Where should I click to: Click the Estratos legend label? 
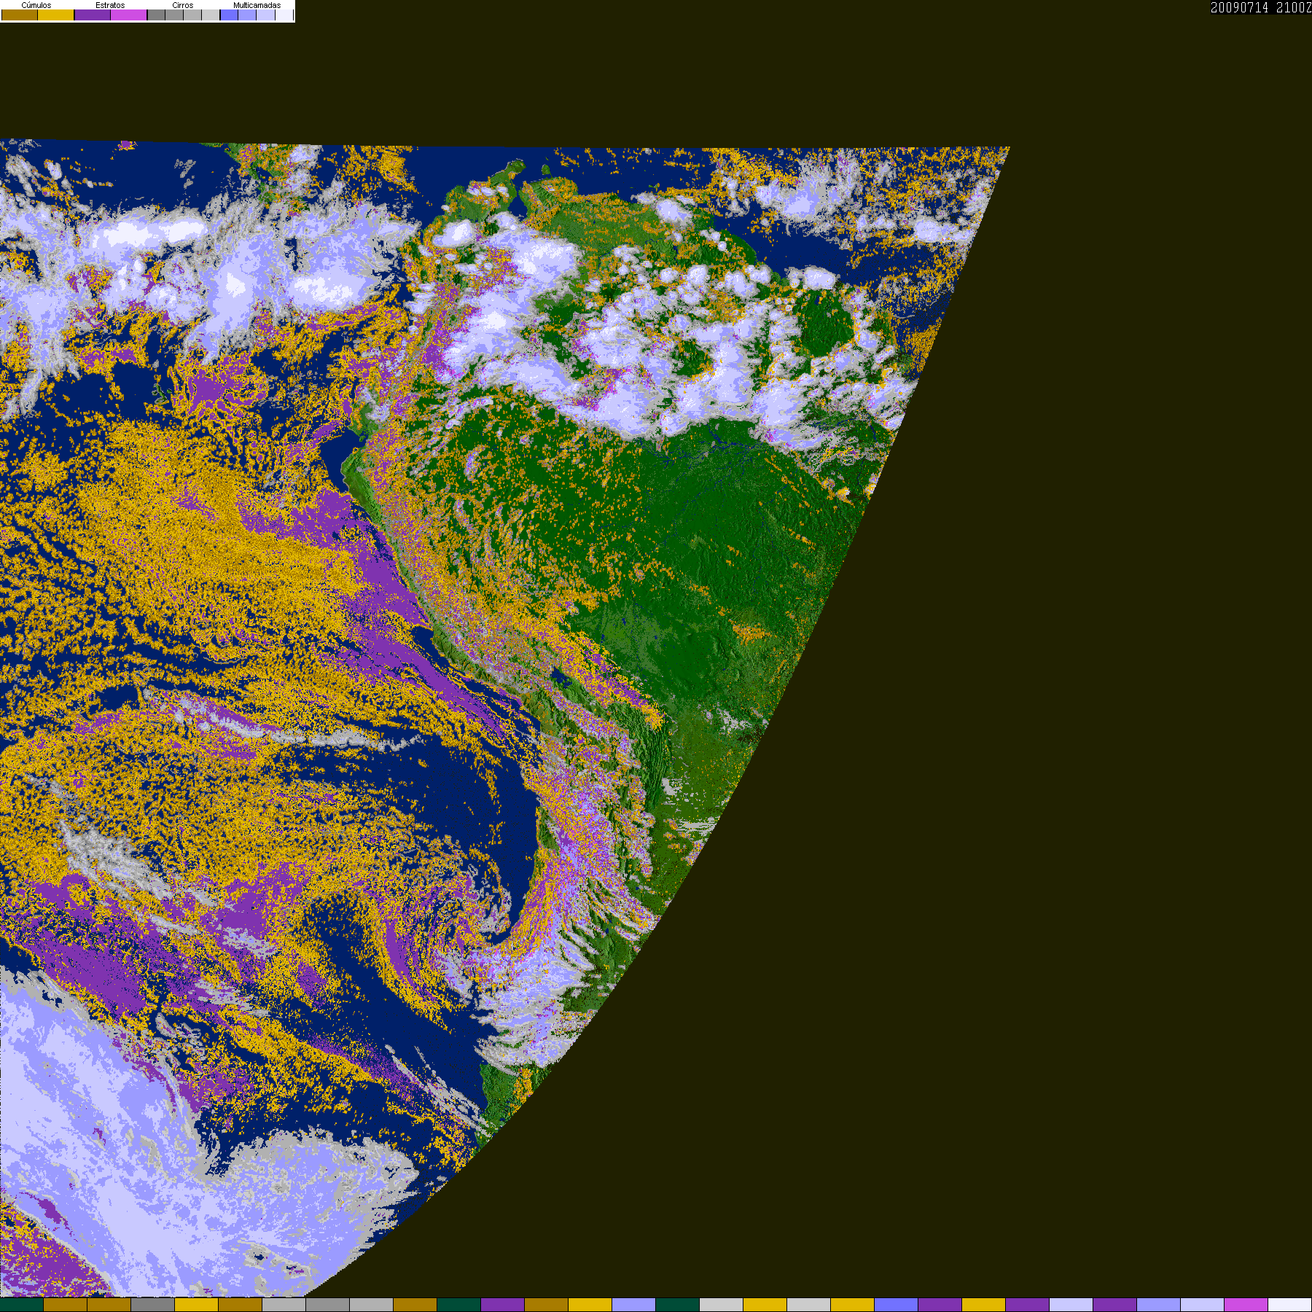click(110, 5)
